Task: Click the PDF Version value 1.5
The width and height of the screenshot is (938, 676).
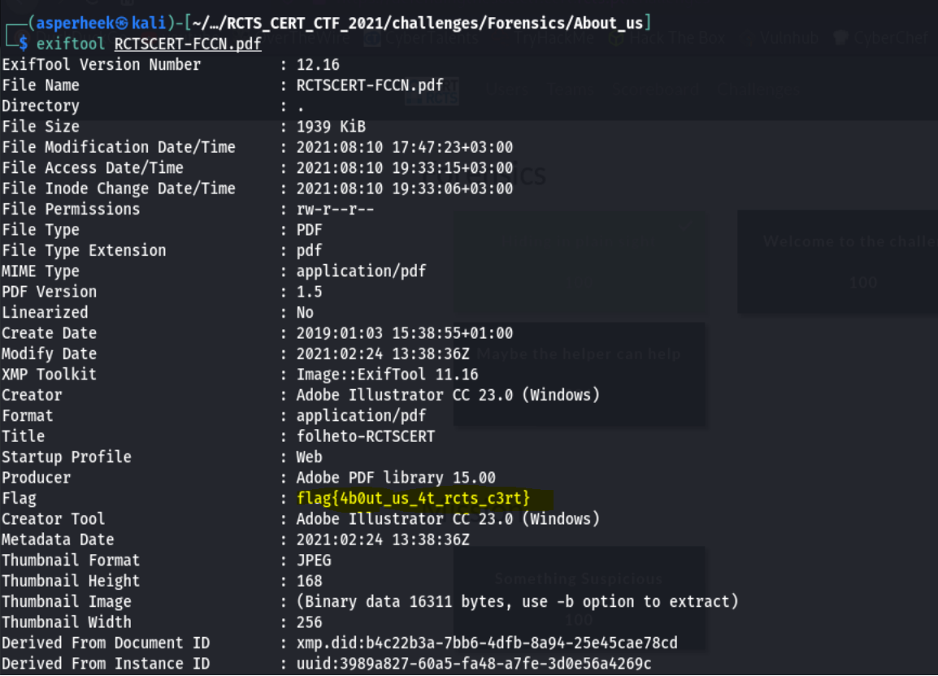Action: tap(309, 292)
